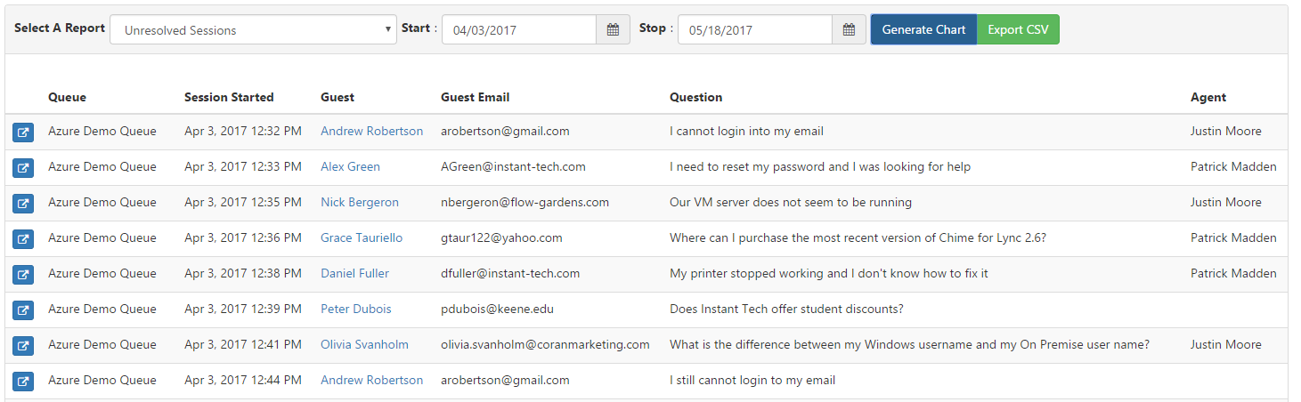Open session icon for Grace Tauriello row
This screenshot has width=1301, height=402.
pos(23,238)
